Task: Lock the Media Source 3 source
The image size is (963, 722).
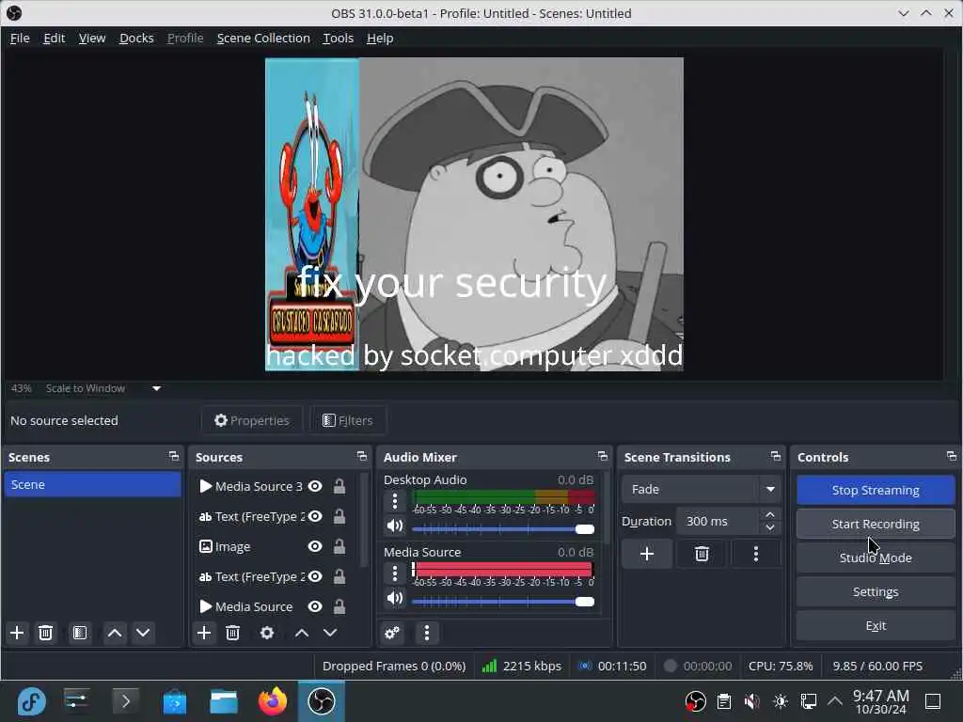Action: (x=339, y=486)
